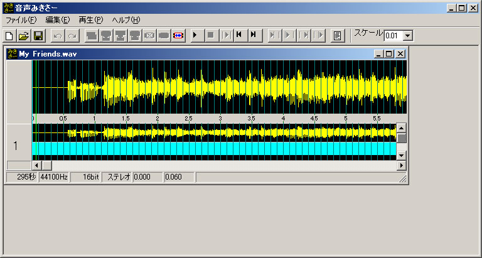The image size is (482, 258).
Task: Click the horizontal scrollbar thumb
Action: (x=47, y=166)
